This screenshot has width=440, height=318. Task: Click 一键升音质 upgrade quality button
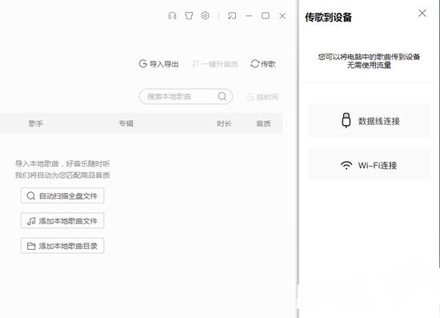click(214, 64)
